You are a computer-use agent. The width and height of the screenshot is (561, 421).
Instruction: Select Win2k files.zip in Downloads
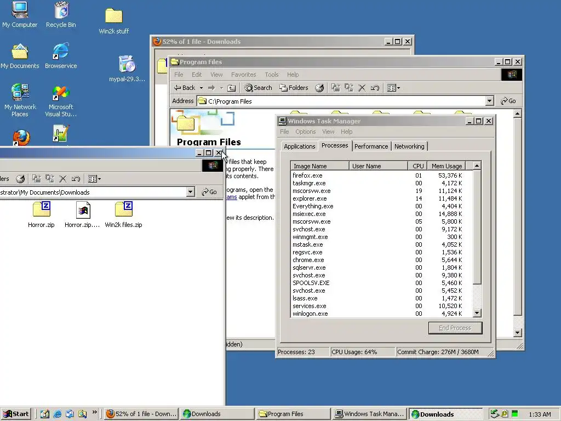coord(123,215)
